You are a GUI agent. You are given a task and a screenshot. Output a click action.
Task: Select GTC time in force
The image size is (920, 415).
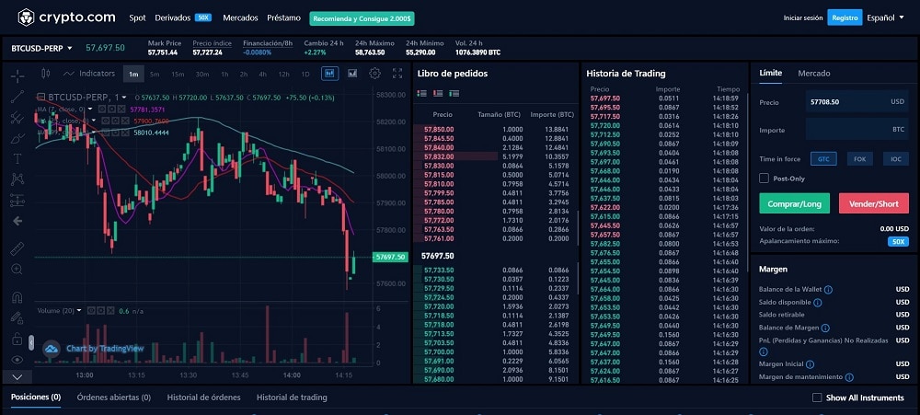(823, 159)
